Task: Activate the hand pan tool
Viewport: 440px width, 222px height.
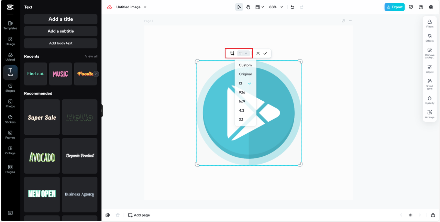Action: click(248, 7)
